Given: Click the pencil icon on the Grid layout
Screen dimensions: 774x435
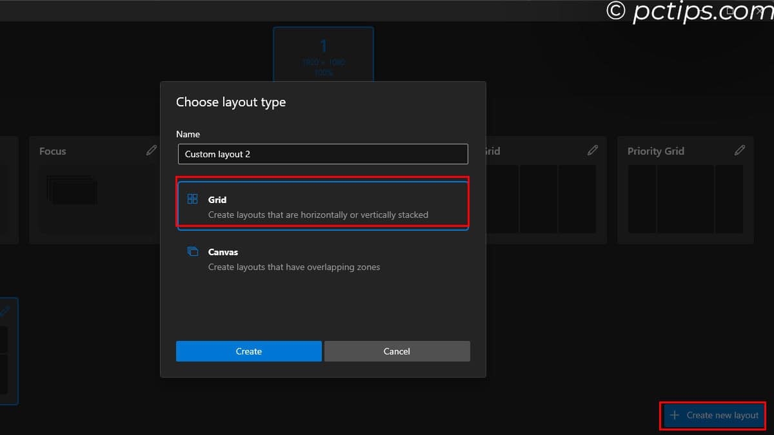Looking at the screenshot, I should click(593, 150).
